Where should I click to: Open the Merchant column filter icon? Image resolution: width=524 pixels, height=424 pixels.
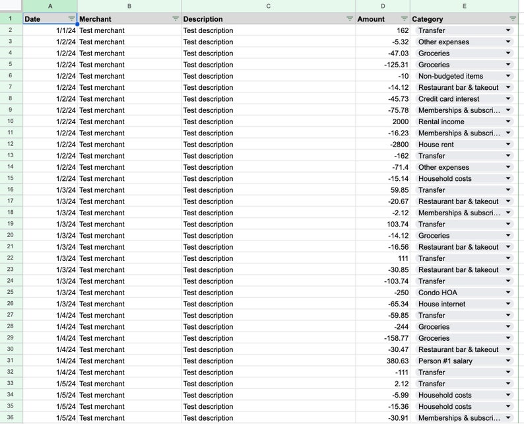point(176,18)
